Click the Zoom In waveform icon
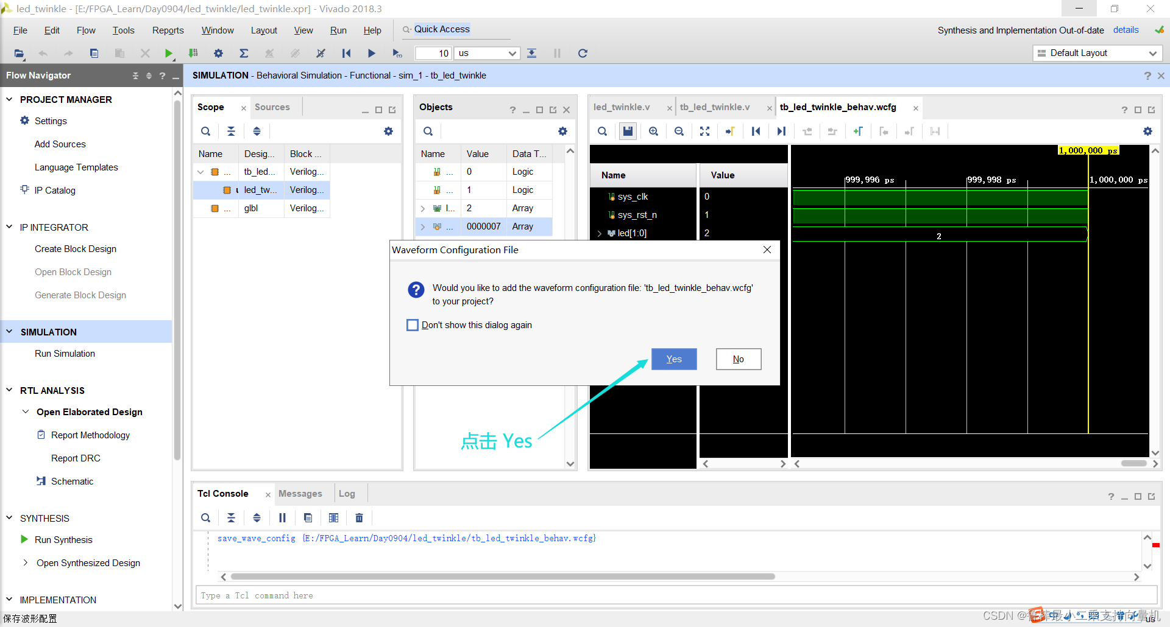 click(653, 131)
